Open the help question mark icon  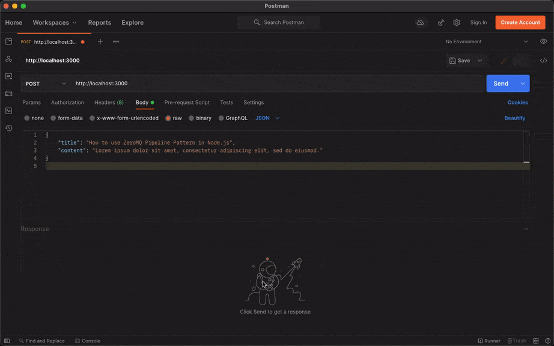click(x=547, y=341)
